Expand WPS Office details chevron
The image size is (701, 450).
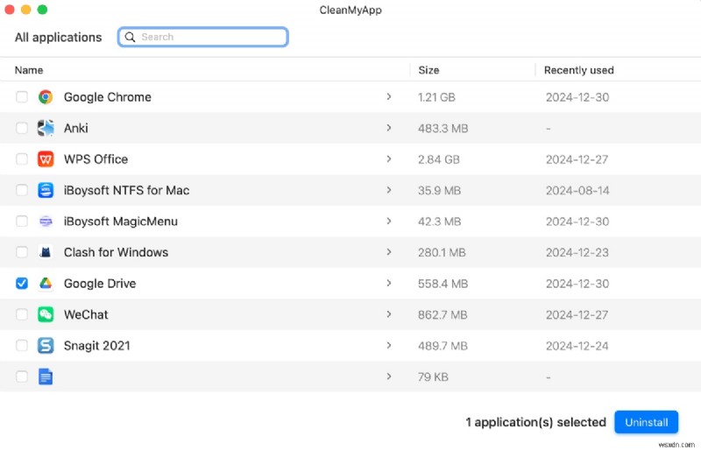coord(389,158)
